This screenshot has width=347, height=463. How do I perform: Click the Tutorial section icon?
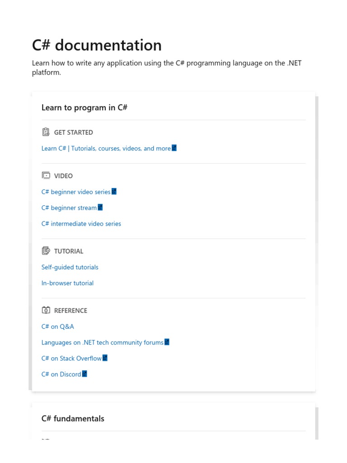tap(46, 250)
